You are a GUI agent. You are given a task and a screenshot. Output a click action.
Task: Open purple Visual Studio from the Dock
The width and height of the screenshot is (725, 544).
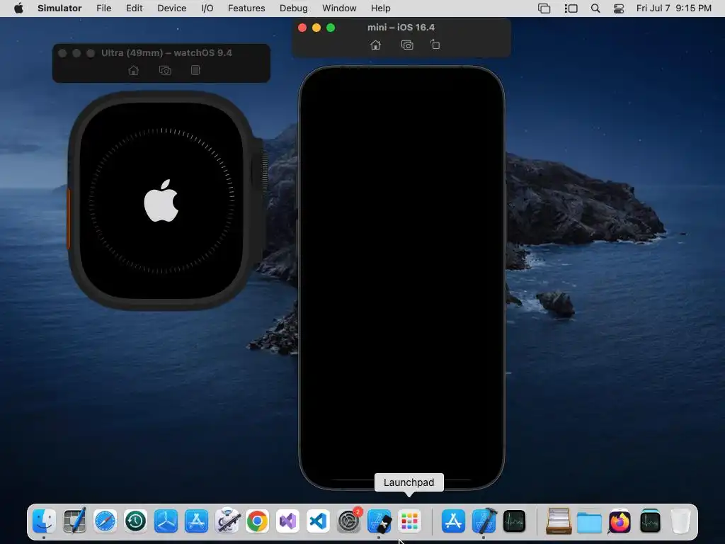tap(288, 521)
